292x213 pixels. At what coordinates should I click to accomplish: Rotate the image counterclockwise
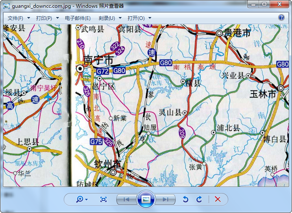click(185, 199)
